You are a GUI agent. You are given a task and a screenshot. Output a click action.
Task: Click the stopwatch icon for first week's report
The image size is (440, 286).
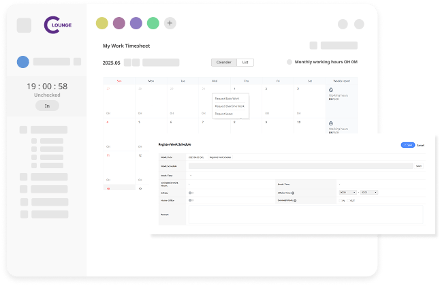point(331,90)
